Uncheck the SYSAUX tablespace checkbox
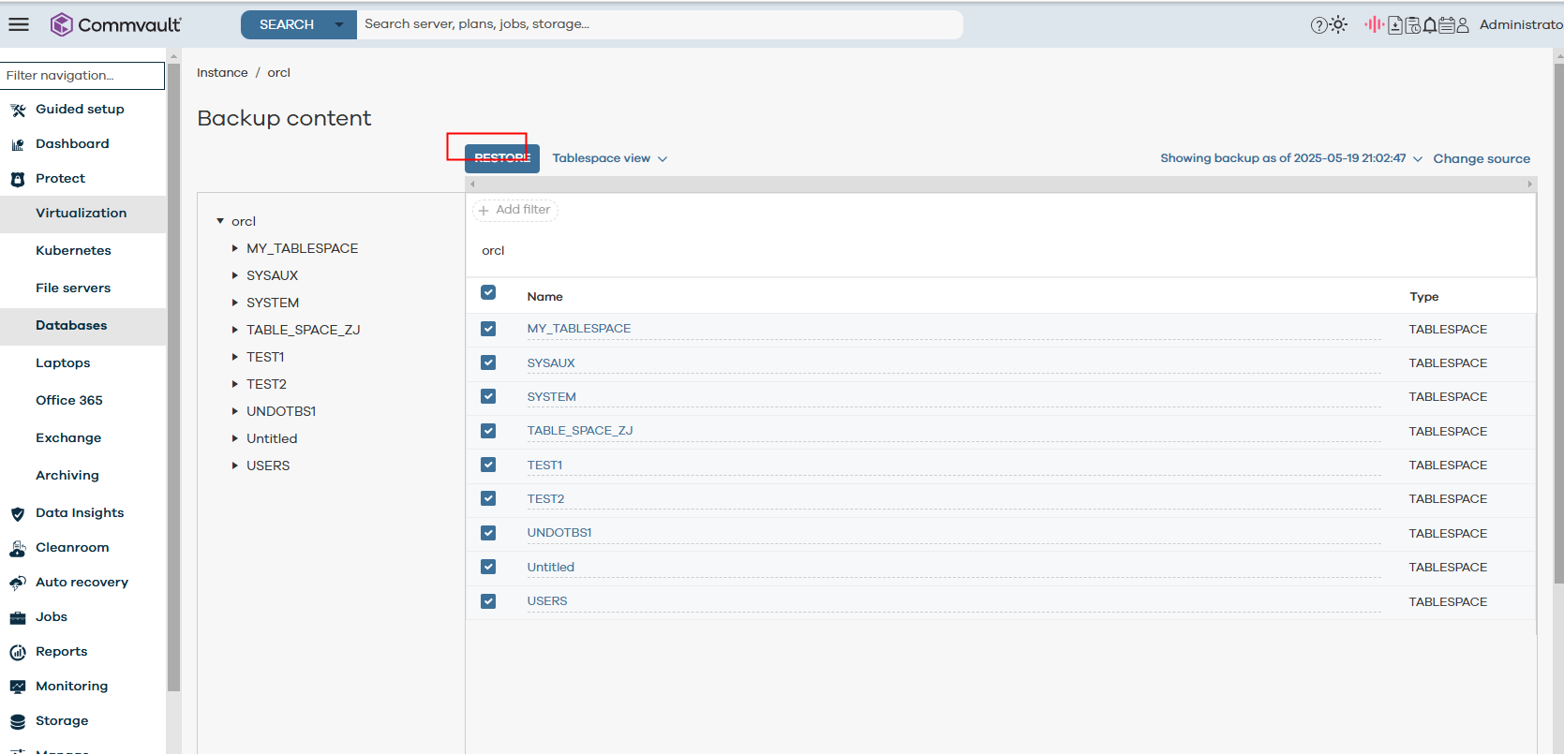The height and width of the screenshot is (754, 1564). [488, 362]
